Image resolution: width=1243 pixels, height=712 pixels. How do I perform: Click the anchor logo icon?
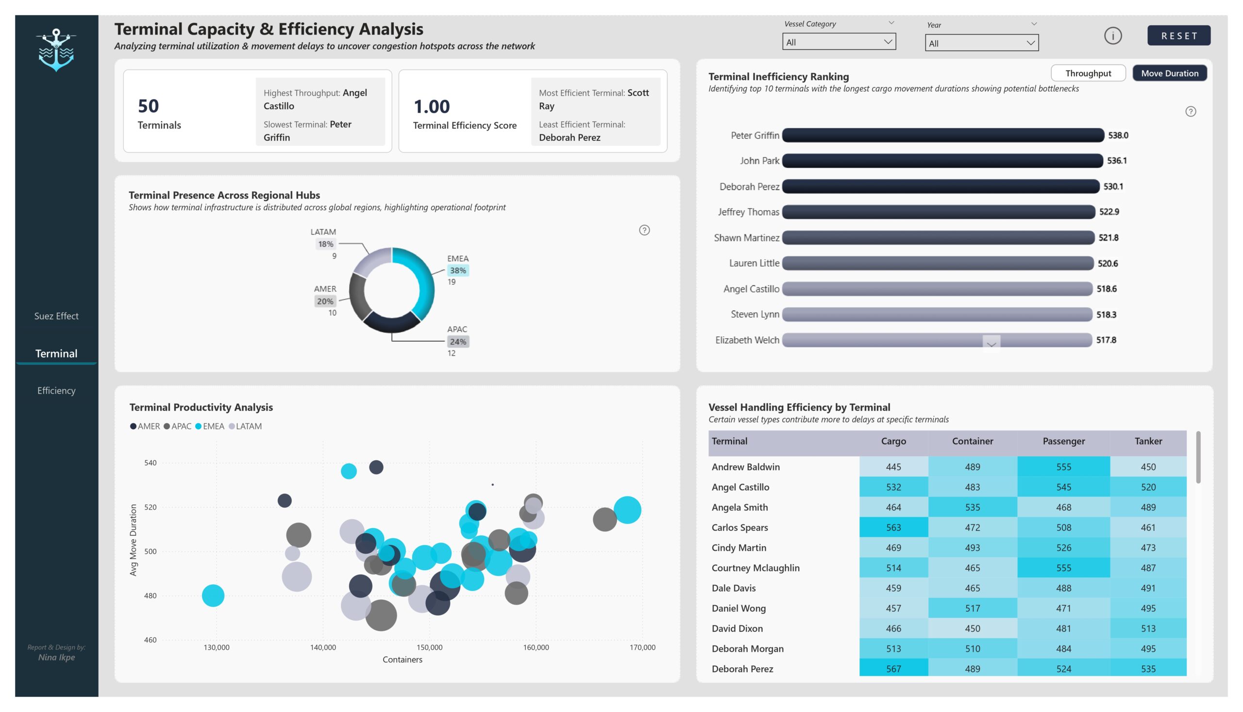[x=56, y=50]
